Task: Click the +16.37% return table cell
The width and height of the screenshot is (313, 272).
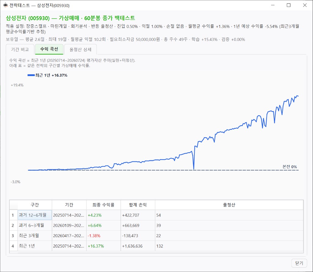Action: (x=103, y=246)
